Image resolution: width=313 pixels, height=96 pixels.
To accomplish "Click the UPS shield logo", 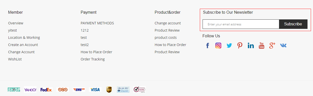I will pos(109,90).
